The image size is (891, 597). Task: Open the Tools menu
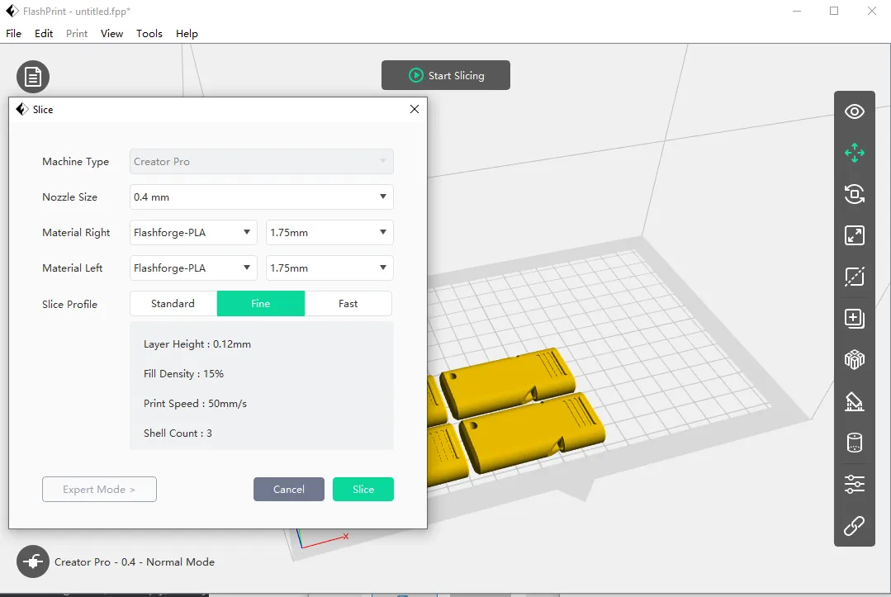[x=149, y=34]
